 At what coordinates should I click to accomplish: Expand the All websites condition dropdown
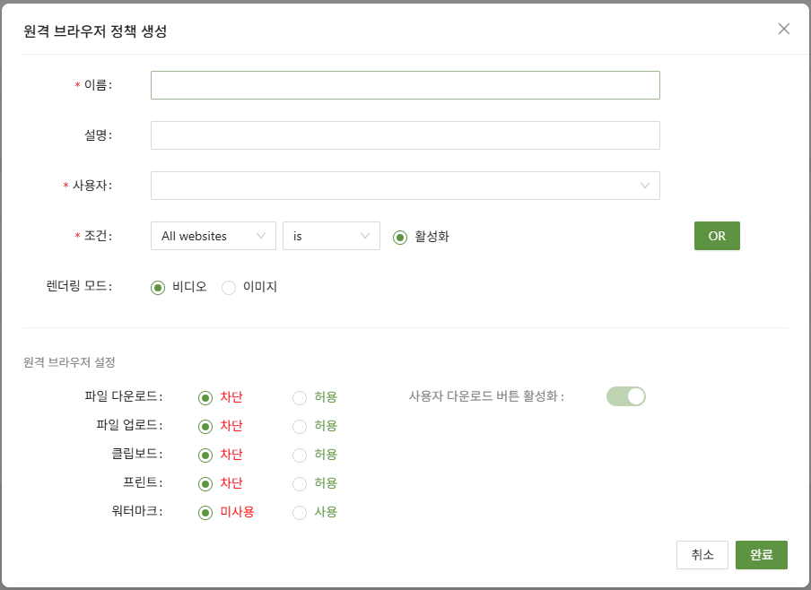point(214,236)
